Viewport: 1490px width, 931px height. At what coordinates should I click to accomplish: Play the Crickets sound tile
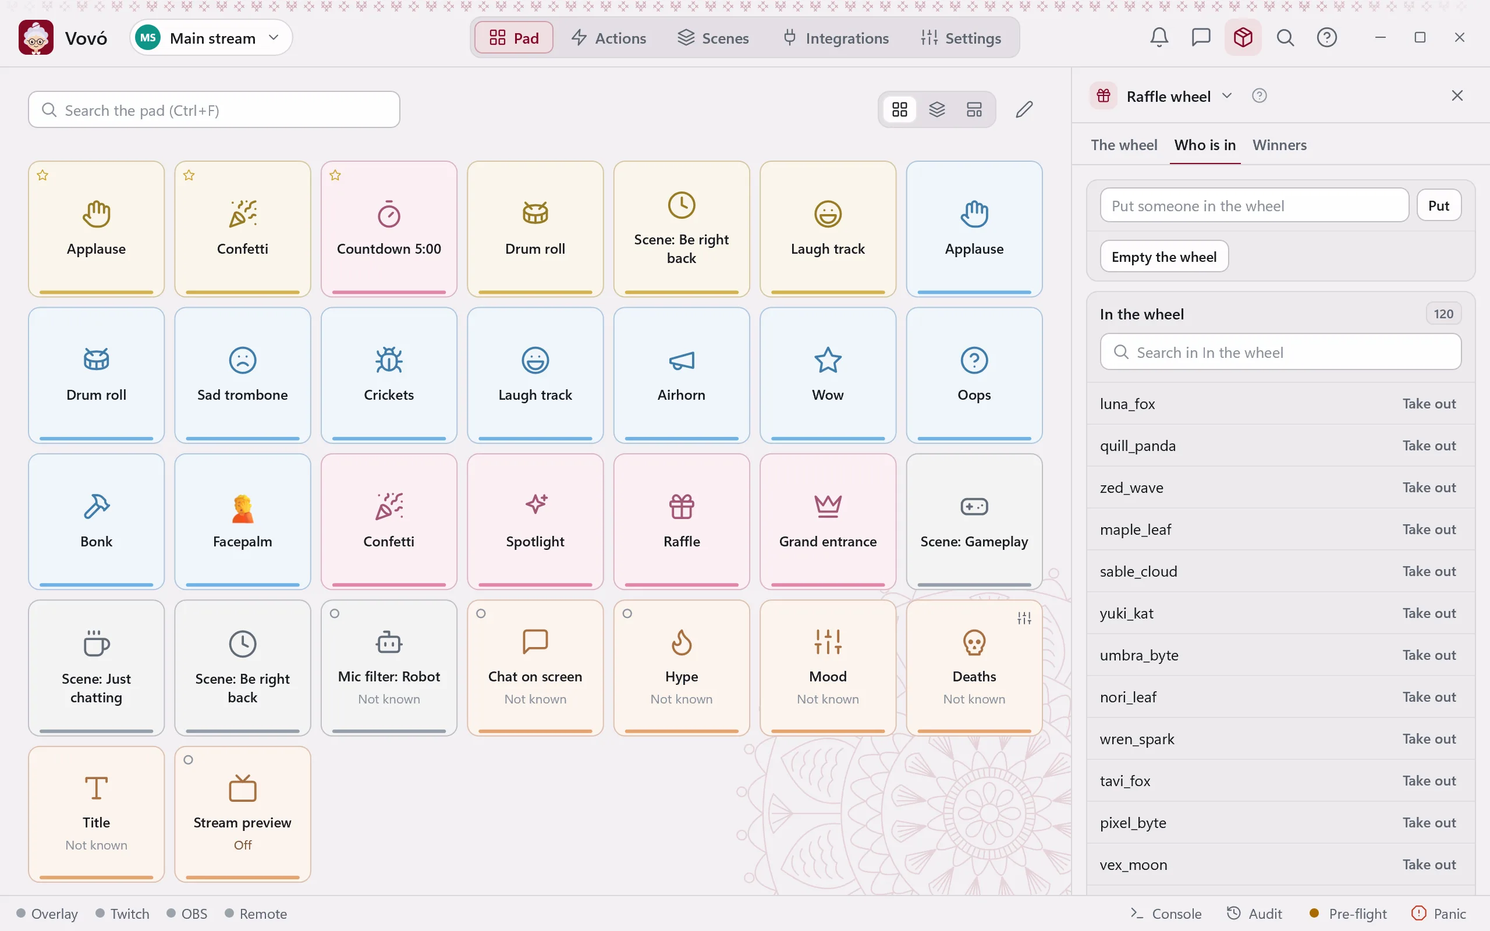point(389,375)
